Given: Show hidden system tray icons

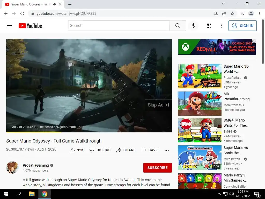Looking at the screenshot, I should (x=219, y=194).
